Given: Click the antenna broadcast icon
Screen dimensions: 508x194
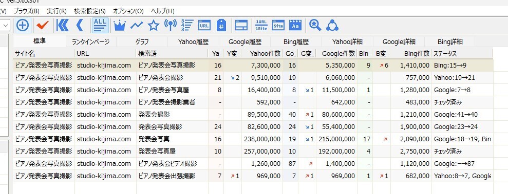Looking at the screenshot, I should point(171,25).
